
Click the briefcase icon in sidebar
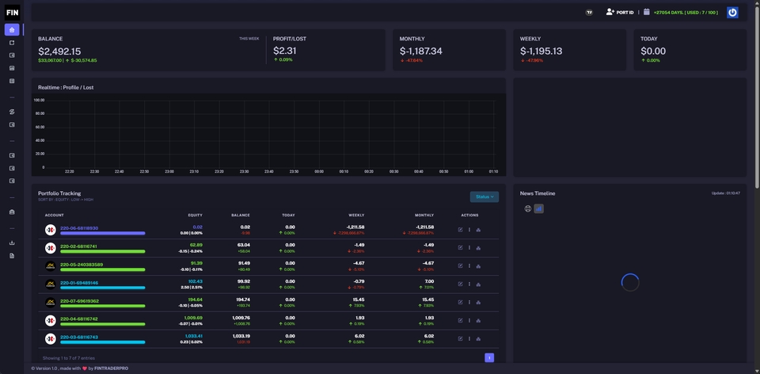point(12,212)
